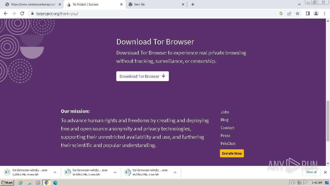Click the 1:42 AM taskbar clock
The image size is (330, 186).
point(317,183)
